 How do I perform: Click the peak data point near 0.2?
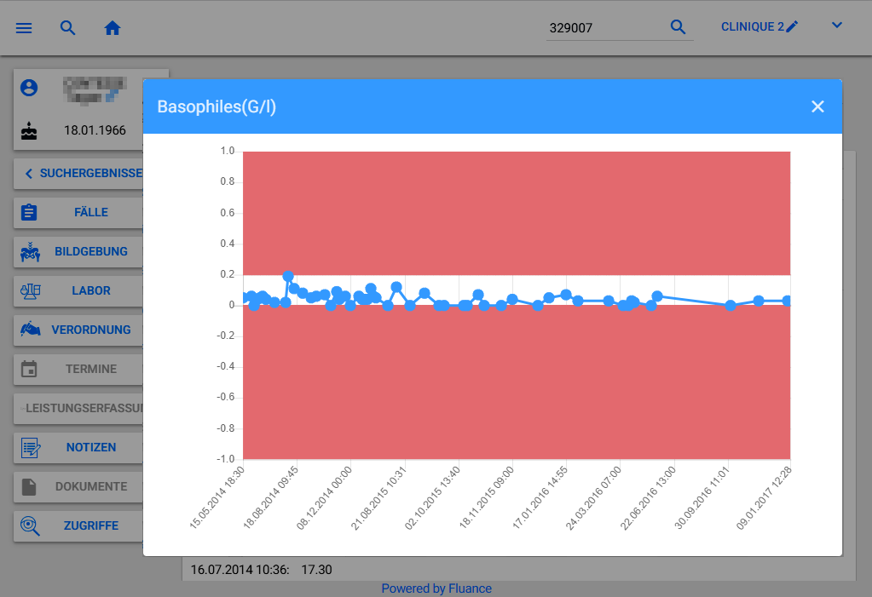tap(288, 277)
